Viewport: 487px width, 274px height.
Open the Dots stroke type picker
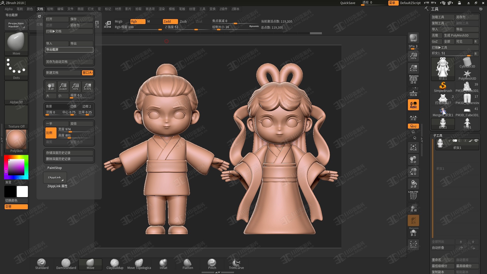16,68
